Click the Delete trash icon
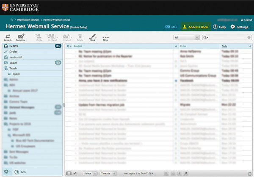Screen dimensions: 254x177 [80, 37]
